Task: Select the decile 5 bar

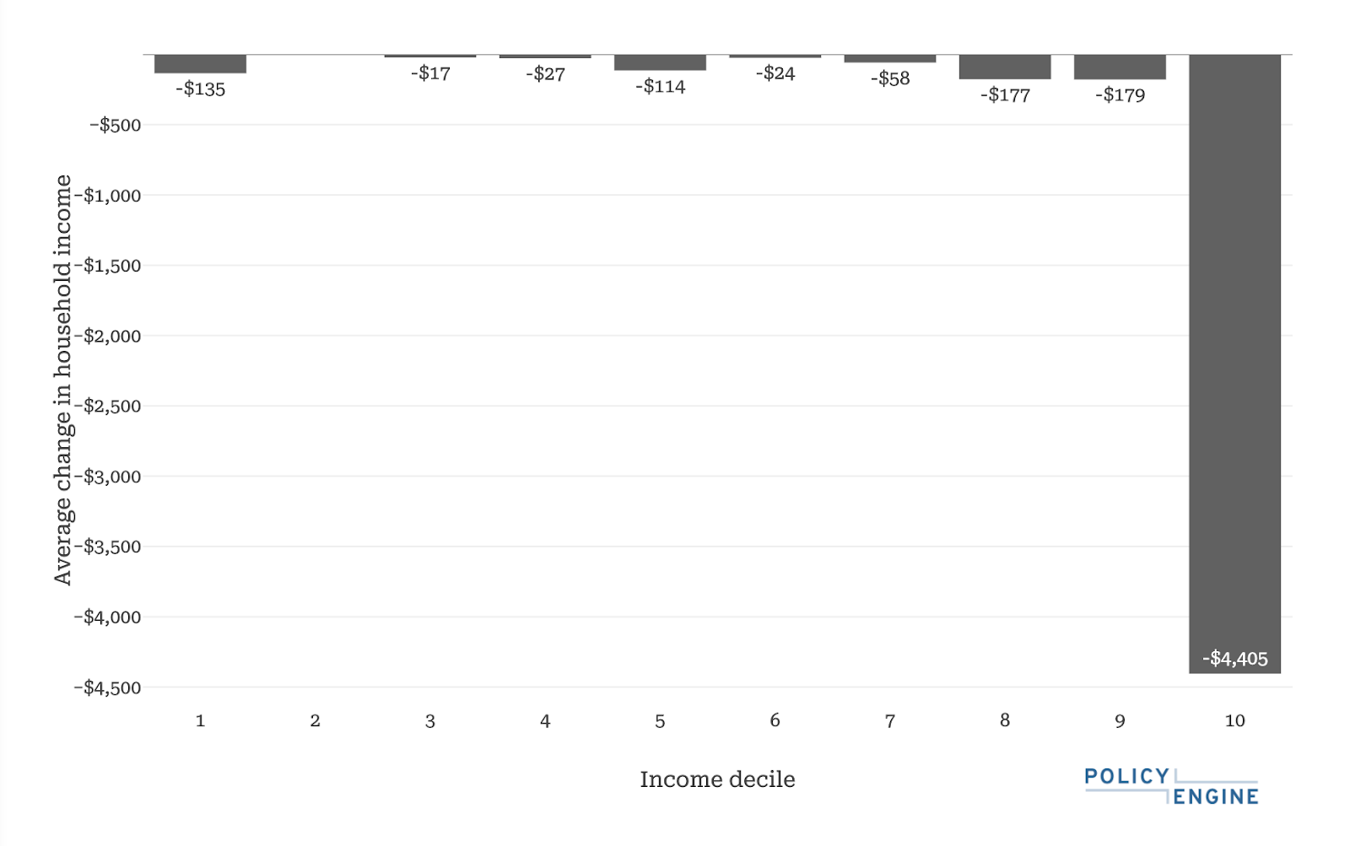Action: (660, 62)
